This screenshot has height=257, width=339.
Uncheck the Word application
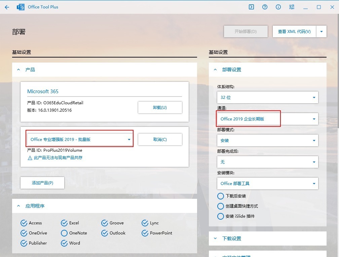point(64,243)
